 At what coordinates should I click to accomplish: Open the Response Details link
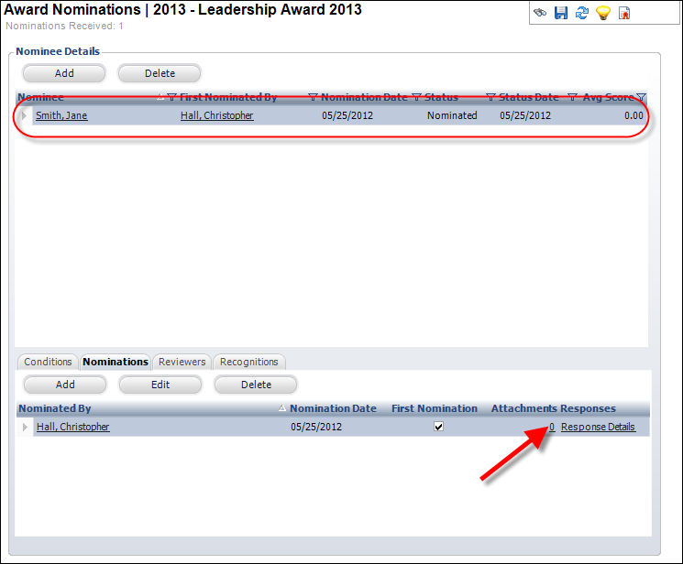pyautogui.click(x=598, y=427)
